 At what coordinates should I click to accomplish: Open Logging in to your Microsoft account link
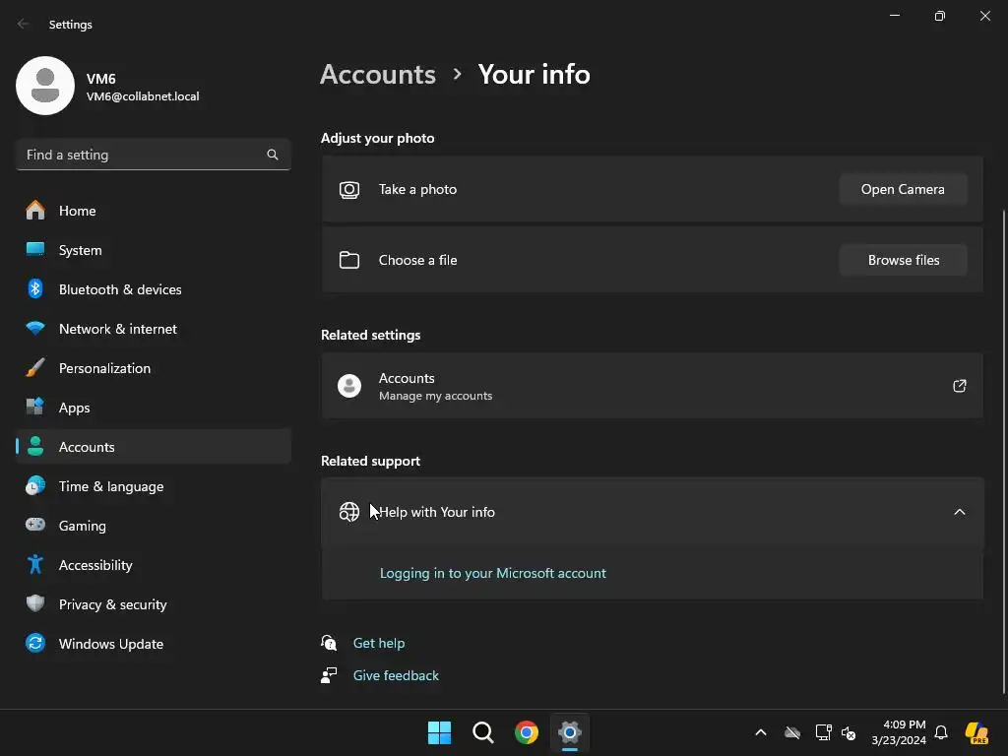[x=493, y=573]
